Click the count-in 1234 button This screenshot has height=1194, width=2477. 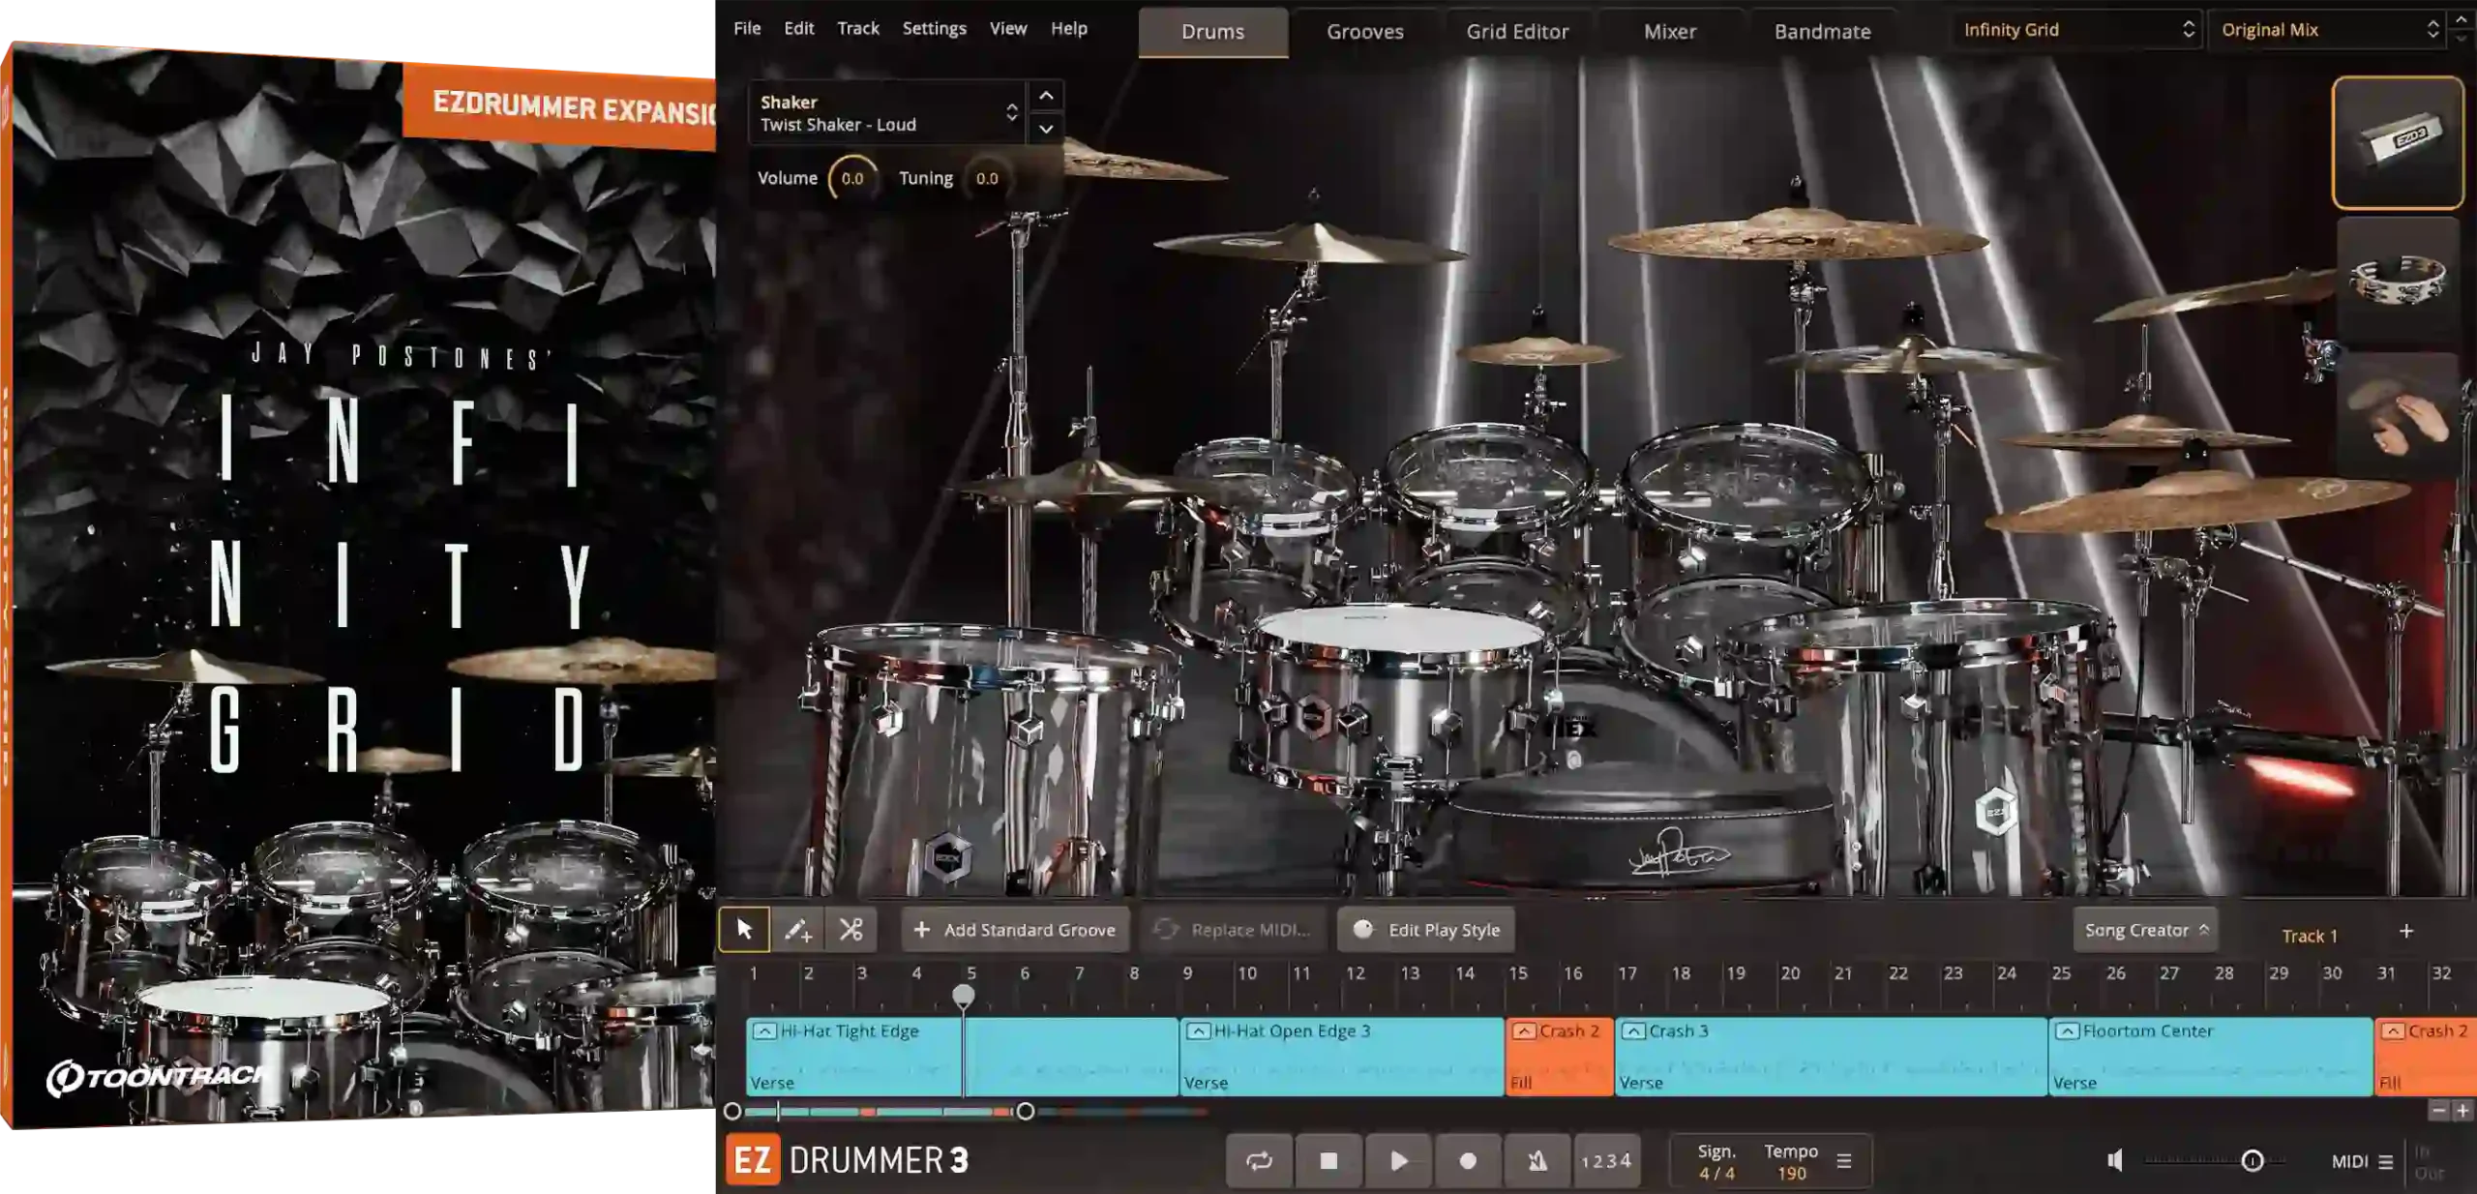coord(1605,1160)
